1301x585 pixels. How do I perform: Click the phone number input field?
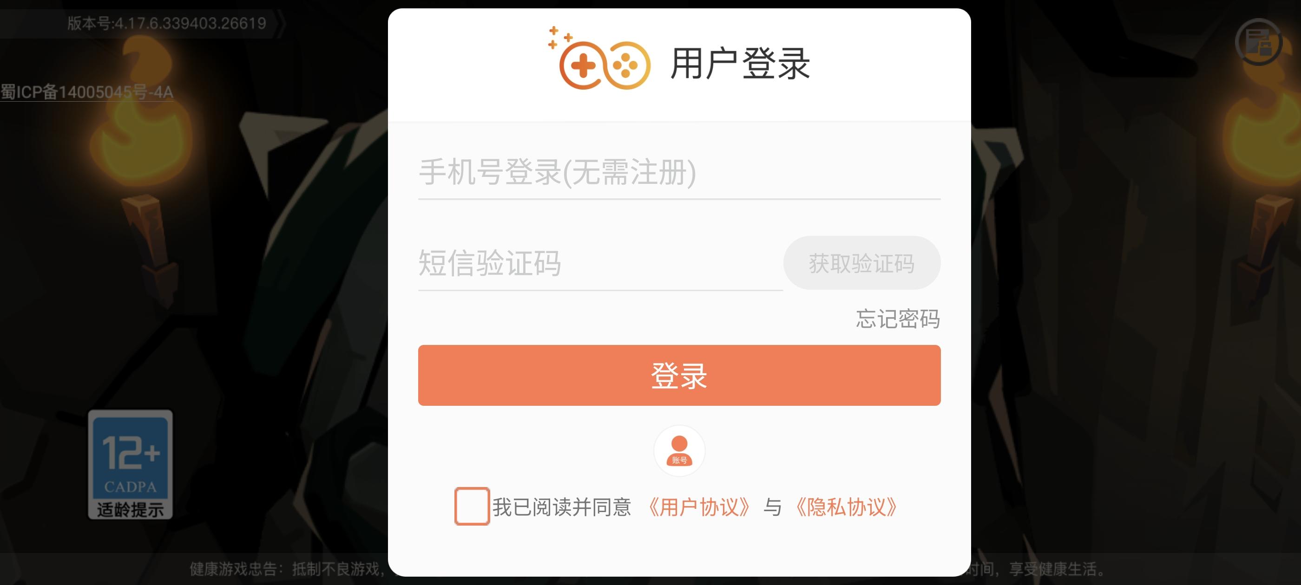click(679, 173)
